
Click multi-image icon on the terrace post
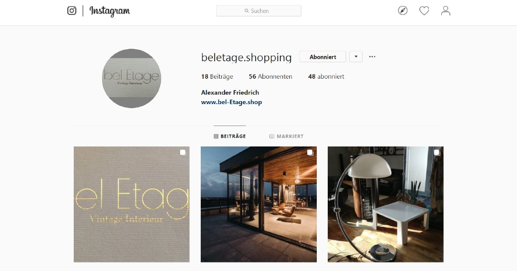(310, 152)
